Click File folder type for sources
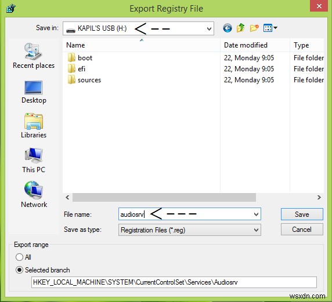332x302 pixels. [x=309, y=80]
